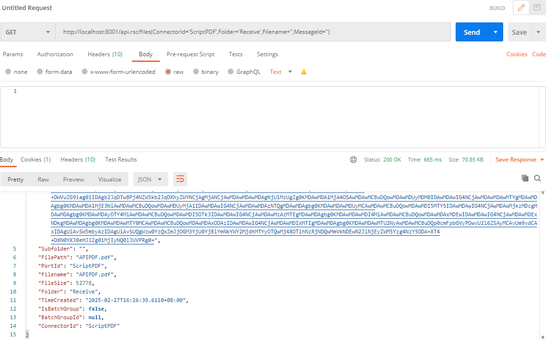Switch to response Headers (10) tab
The image size is (546, 343).
(78, 160)
